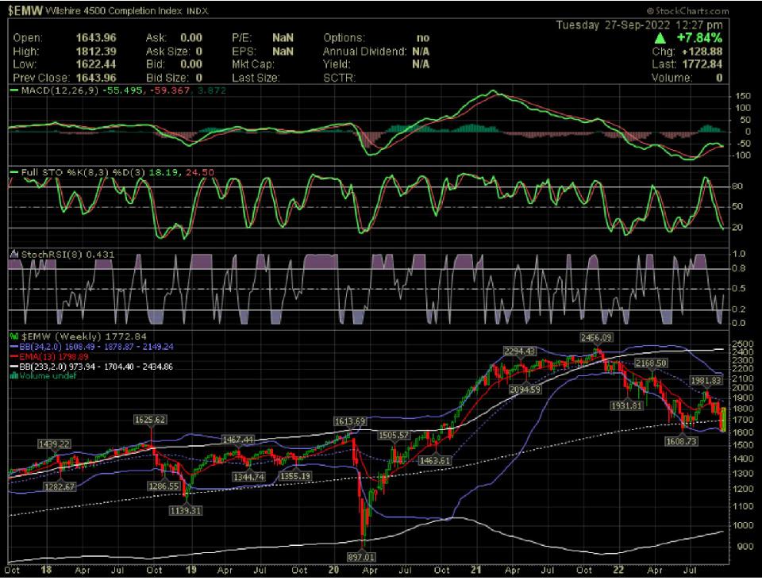Click the Last price 1772.84 in header

click(x=702, y=64)
